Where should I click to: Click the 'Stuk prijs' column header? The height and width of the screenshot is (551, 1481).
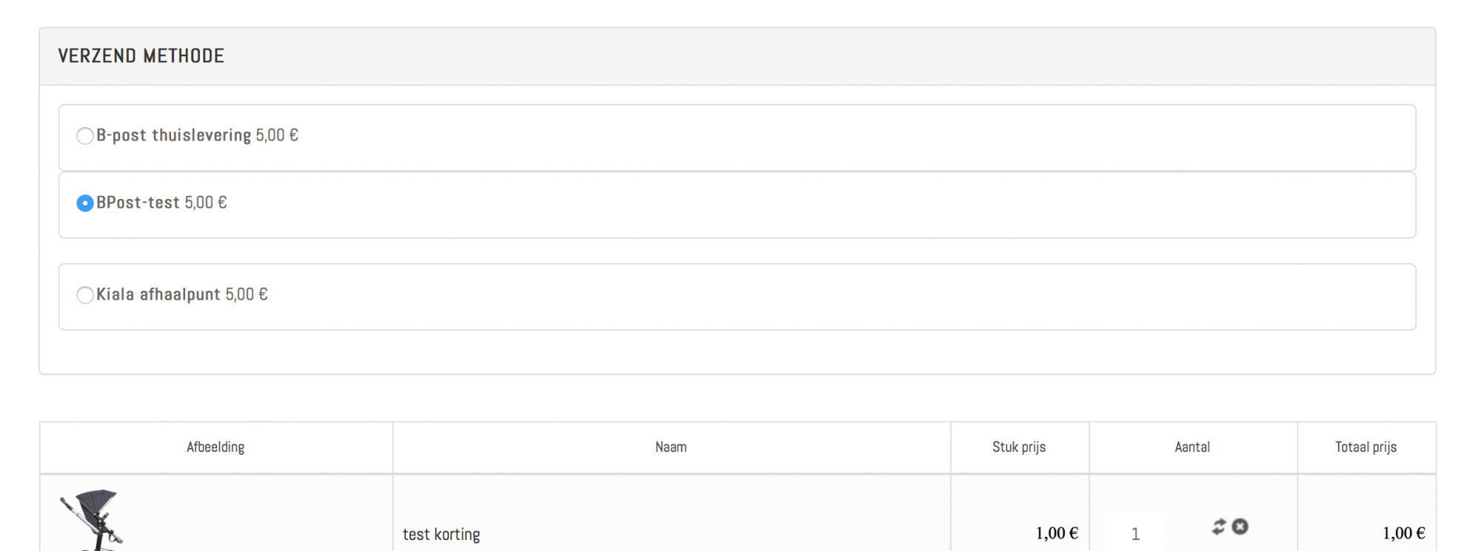pos(1019,447)
